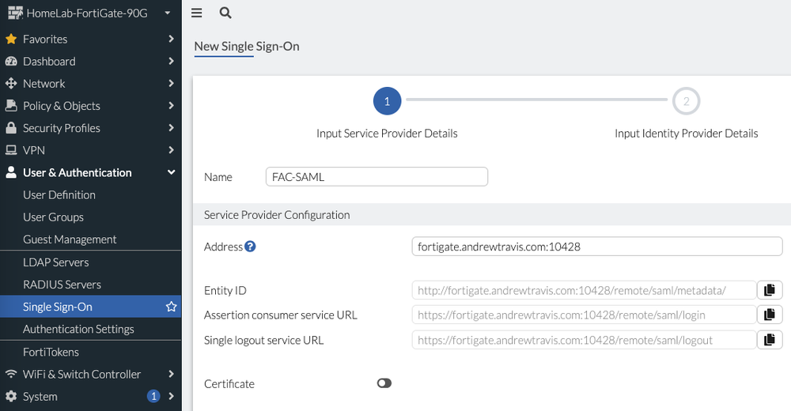Click the FortiGate device logo icon

pyautogui.click(x=15, y=13)
